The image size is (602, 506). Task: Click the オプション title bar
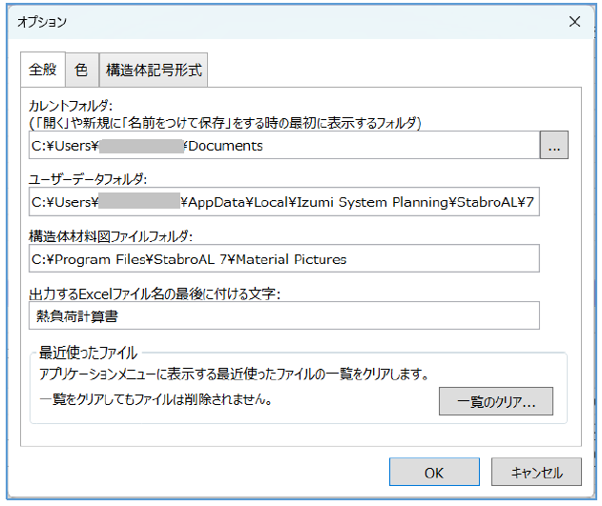(x=286, y=21)
